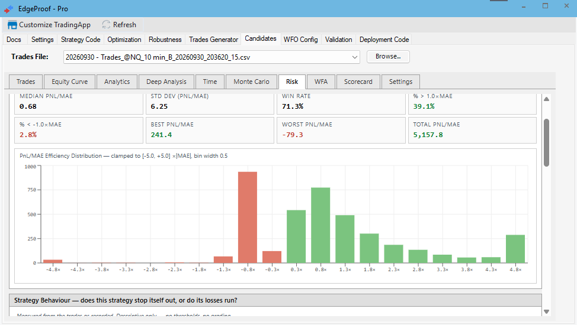
Task: Open the Trades sub-tab
Action: (x=25, y=82)
